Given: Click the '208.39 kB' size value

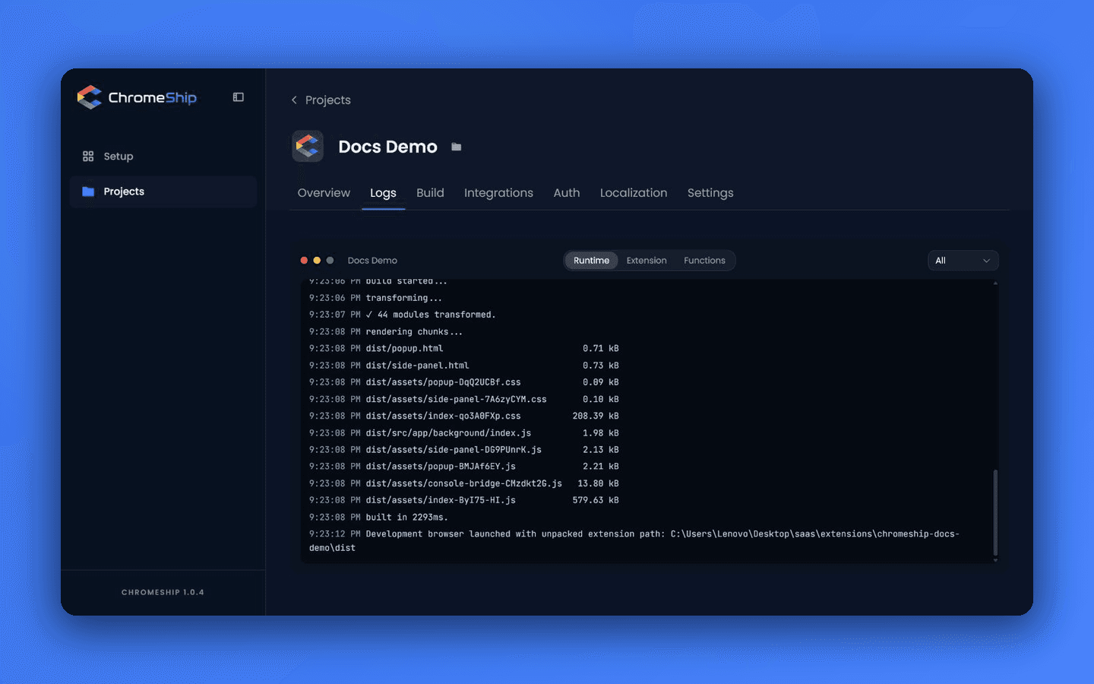Looking at the screenshot, I should (596, 416).
